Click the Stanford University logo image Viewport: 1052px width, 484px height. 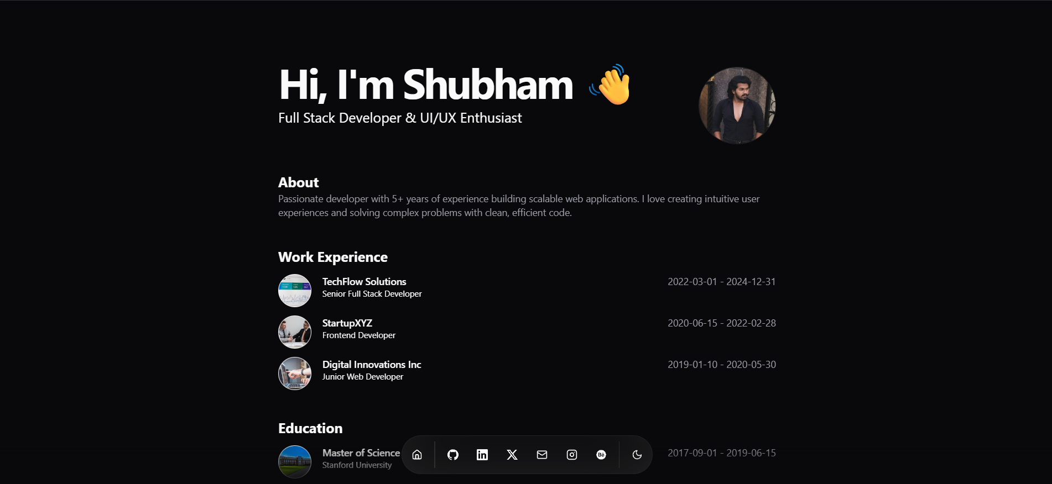click(295, 461)
